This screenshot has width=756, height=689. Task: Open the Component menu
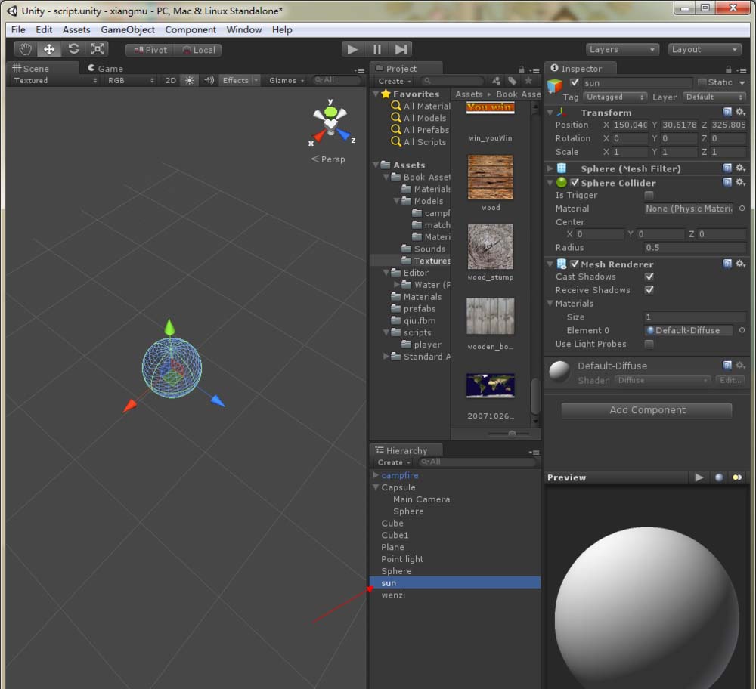click(191, 29)
